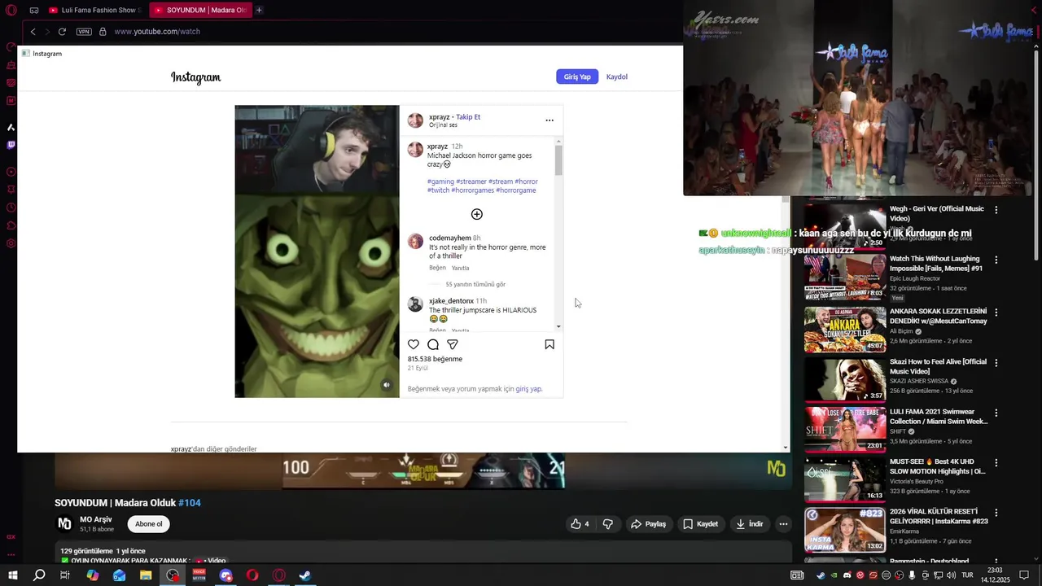1042x586 pixels.
Task: Click the Instagram logo in the header
Action: point(195,77)
